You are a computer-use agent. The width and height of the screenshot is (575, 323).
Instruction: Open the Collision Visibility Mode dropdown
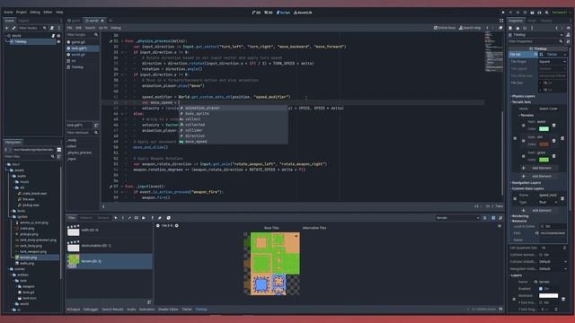pos(553,262)
